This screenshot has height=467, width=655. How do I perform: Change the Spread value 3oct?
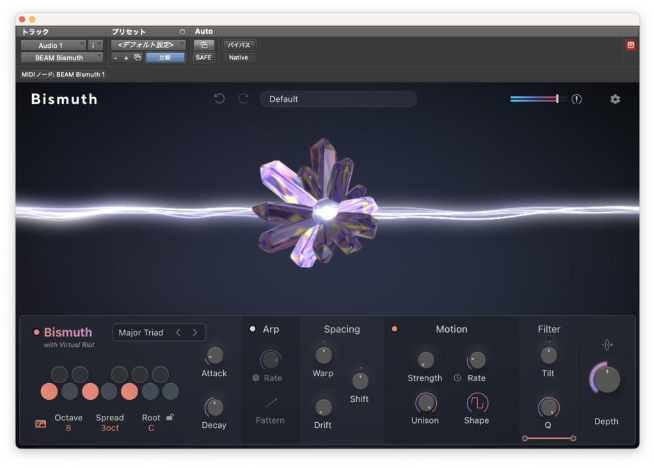click(x=110, y=428)
